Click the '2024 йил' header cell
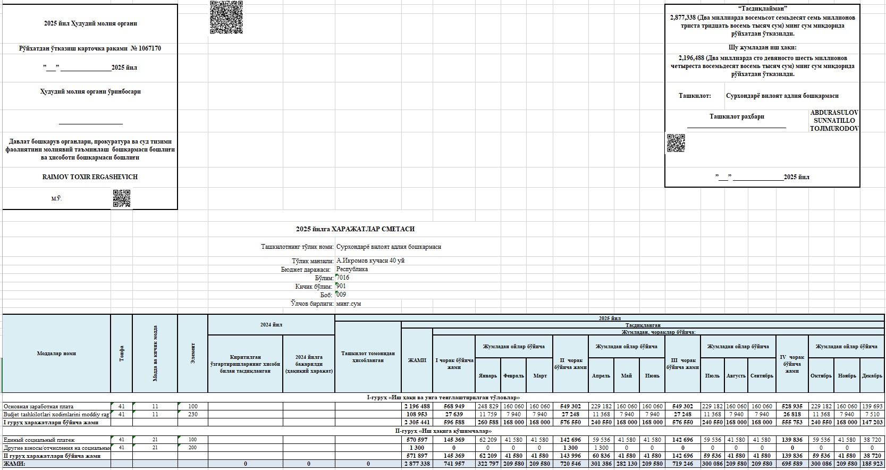The image size is (886, 470). click(271, 325)
